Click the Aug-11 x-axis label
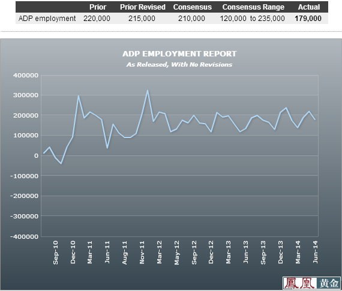The height and width of the screenshot is (291, 342). pos(125,253)
